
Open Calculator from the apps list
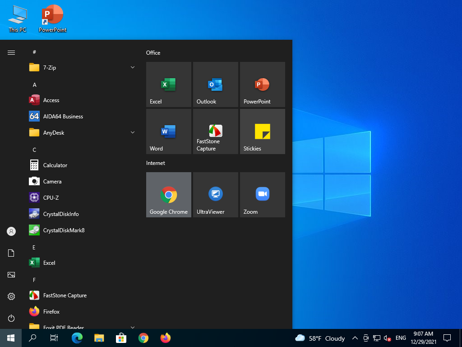point(55,165)
